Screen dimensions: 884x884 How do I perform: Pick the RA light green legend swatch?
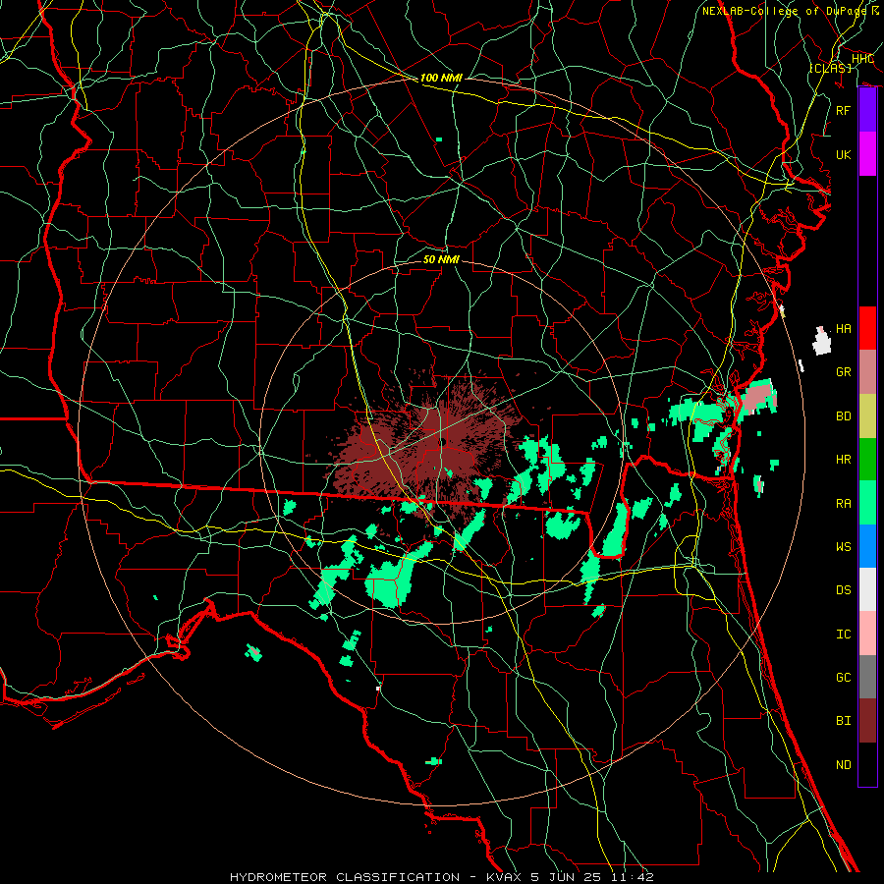(x=867, y=503)
